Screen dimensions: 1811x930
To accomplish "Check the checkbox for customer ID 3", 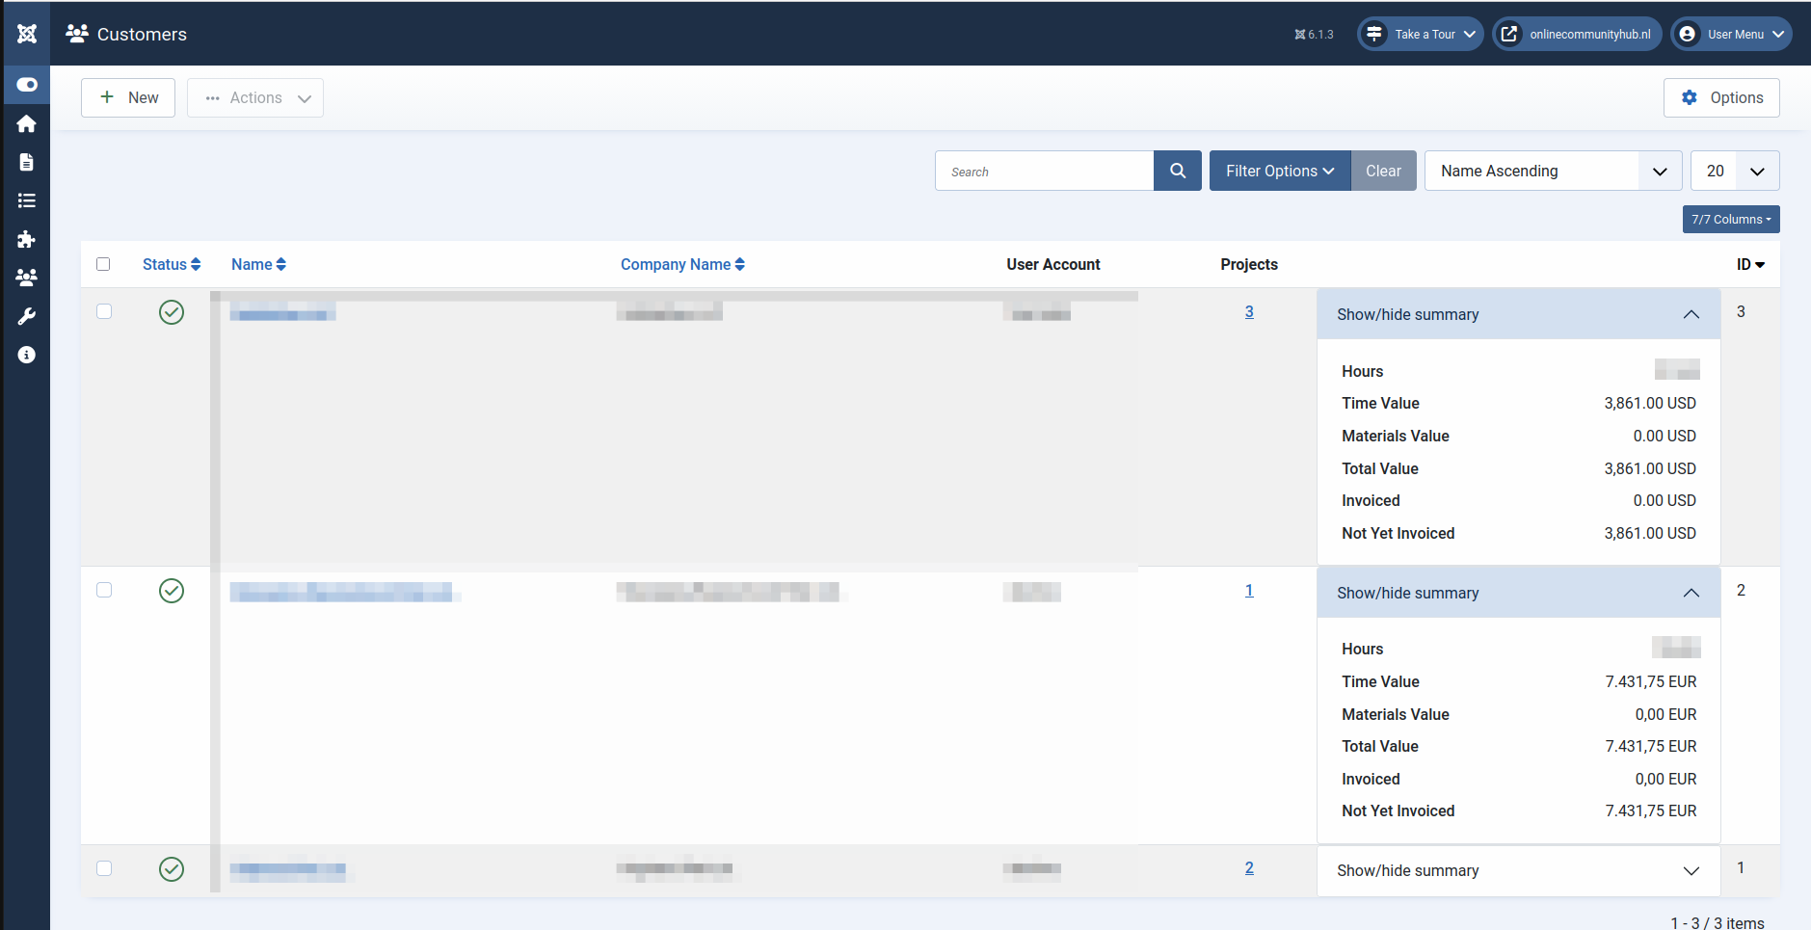I will click(104, 311).
